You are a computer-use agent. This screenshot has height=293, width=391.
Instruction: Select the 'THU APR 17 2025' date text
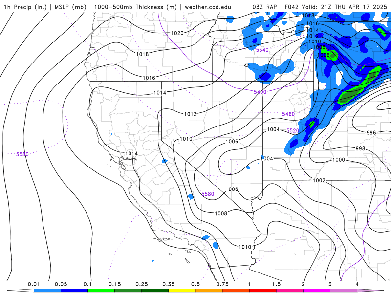click(x=361, y=7)
